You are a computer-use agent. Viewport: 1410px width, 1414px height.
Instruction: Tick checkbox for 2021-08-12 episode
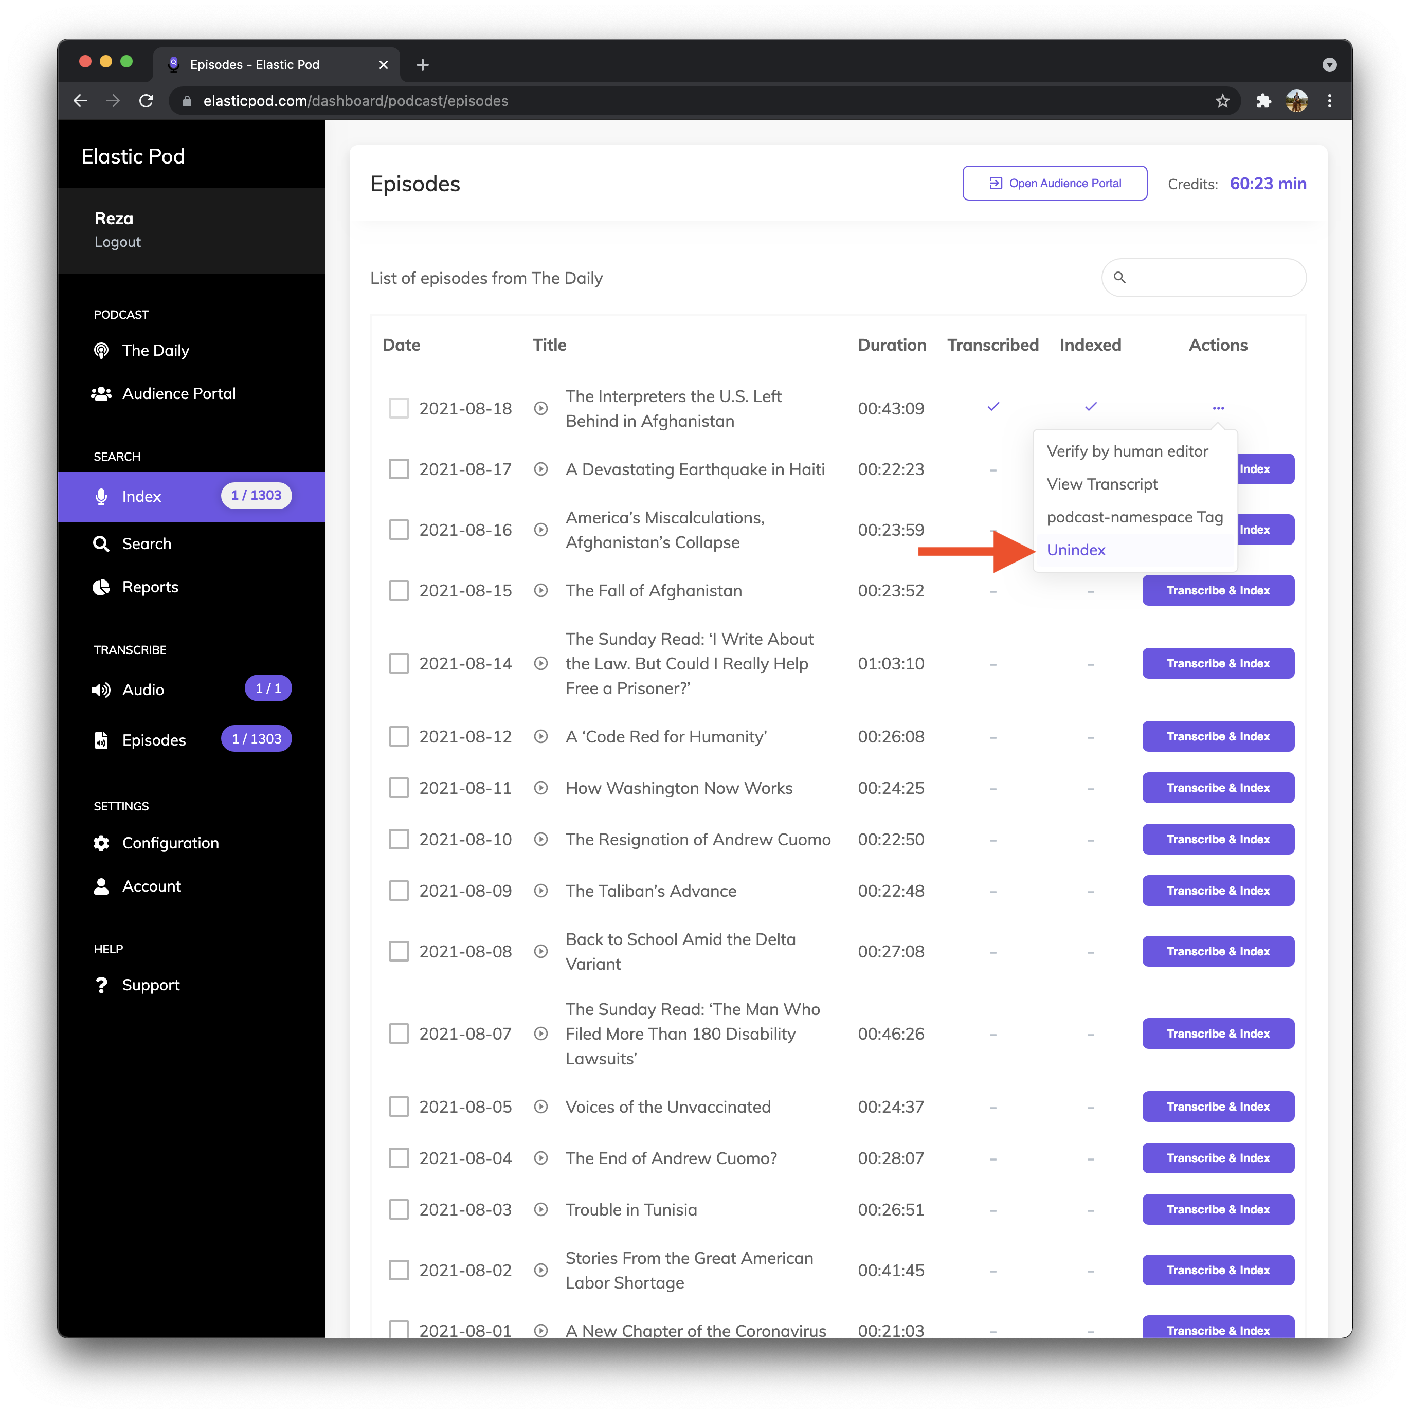point(399,736)
